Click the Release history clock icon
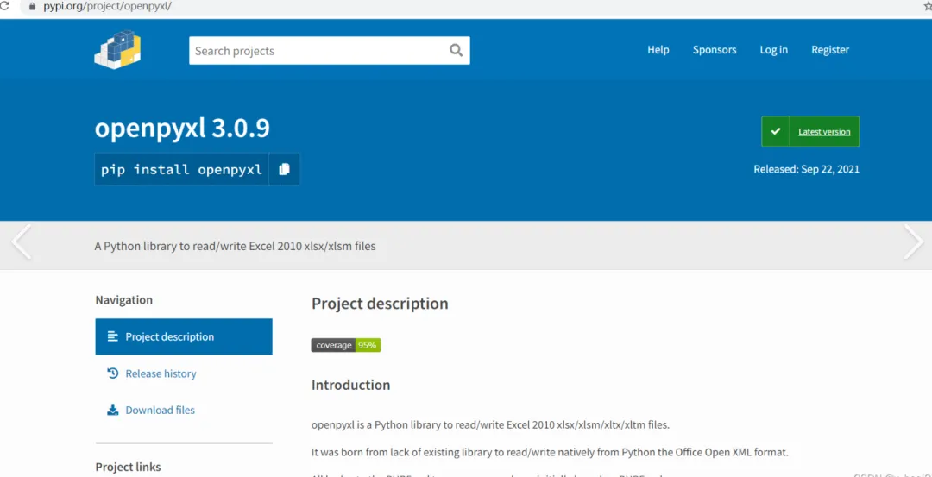Screen dimensions: 932x477 click(x=113, y=373)
